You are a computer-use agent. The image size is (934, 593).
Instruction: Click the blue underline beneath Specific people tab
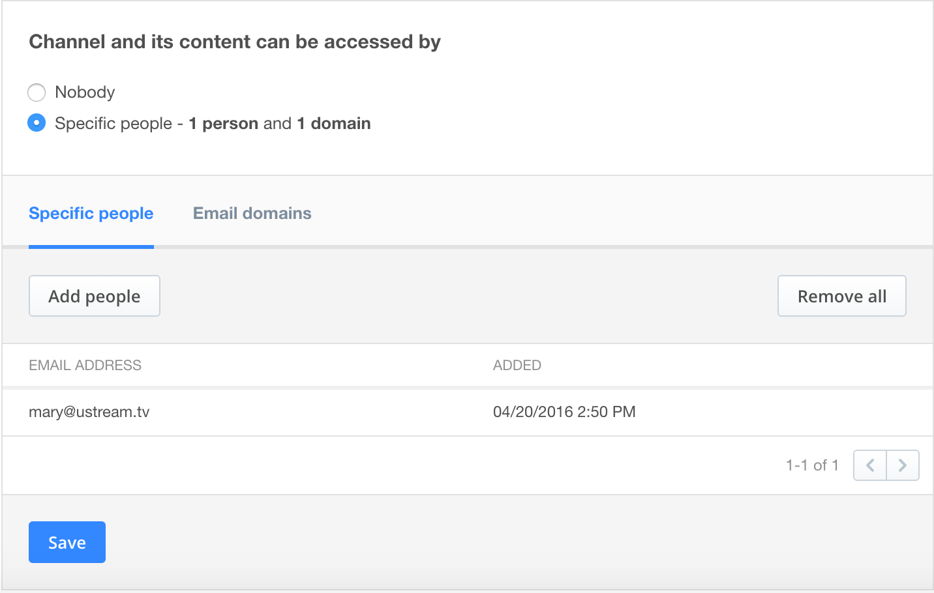click(91, 247)
